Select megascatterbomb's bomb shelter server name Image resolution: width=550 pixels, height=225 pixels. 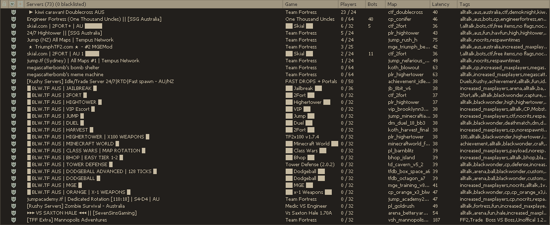coord(63,68)
